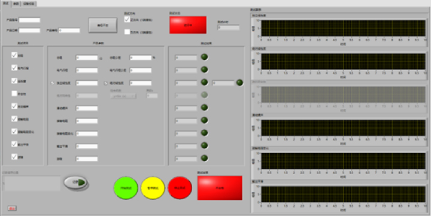Toggle the first checkbox in the test items list
Image resolution: width=431 pixels, height=216 pixels.
click(x=14, y=55)
